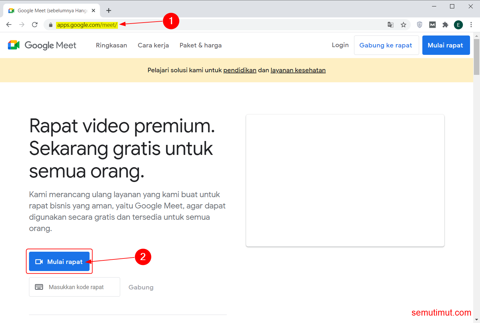Navigate to Paket & harga
Viewport: 480px width, 323px height.
200,45
